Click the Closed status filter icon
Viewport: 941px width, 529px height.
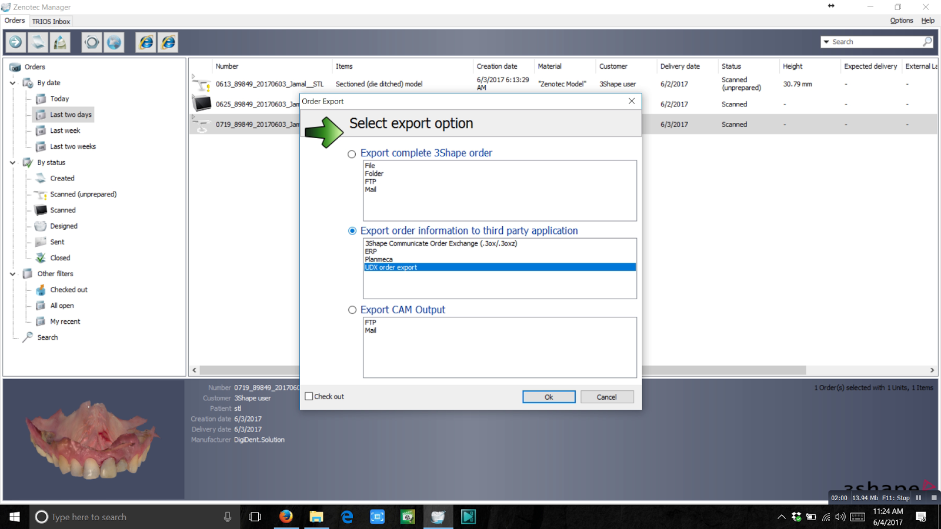point(40,257)
